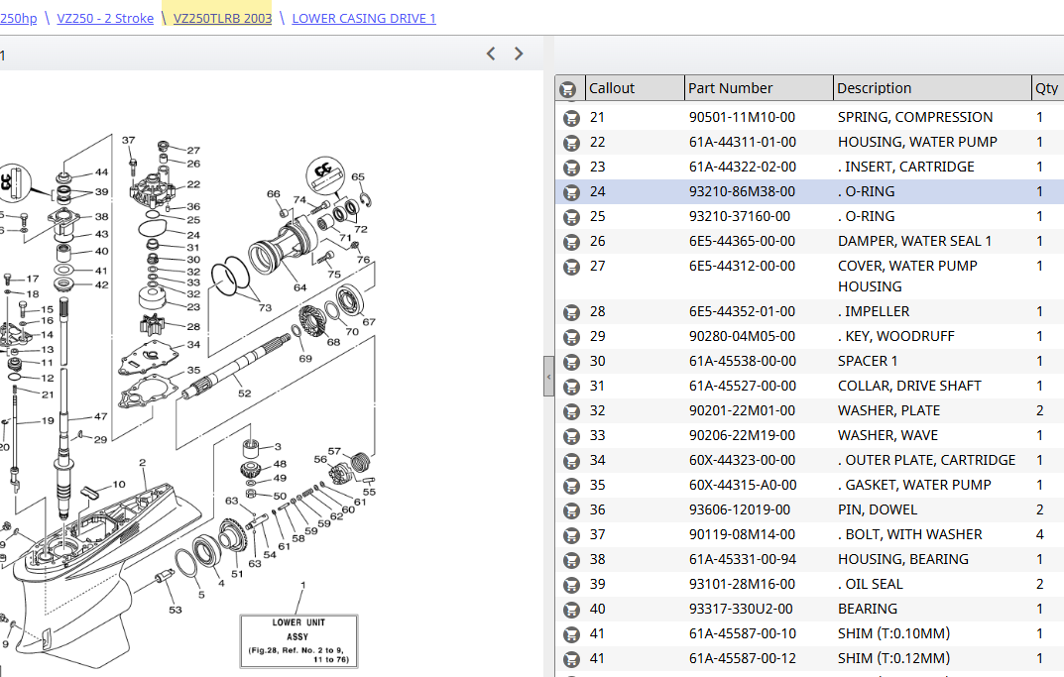This screenshot has height=677, width=1064.
Task: Sort by Qty column header
Action: 1047,88
